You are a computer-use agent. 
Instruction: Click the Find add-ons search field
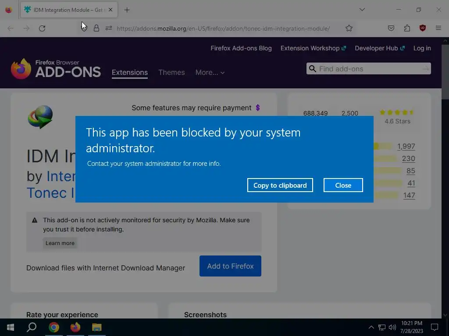click(x=369, y=69)
